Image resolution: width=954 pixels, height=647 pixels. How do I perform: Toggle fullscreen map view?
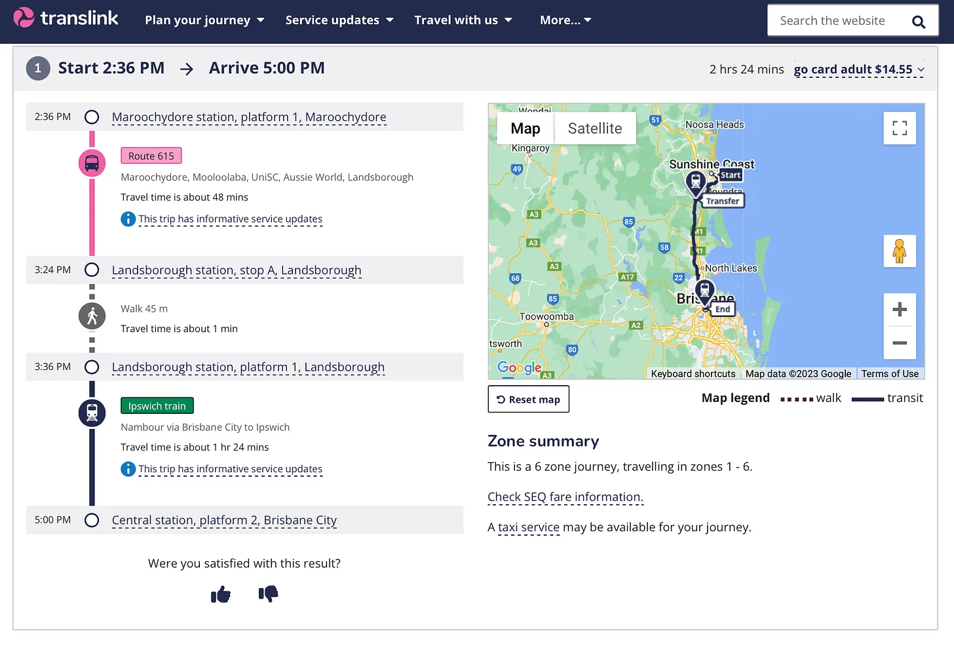tap(900, 128)
